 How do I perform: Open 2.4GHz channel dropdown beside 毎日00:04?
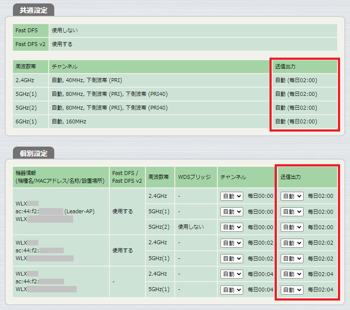(x=232, y=274)
